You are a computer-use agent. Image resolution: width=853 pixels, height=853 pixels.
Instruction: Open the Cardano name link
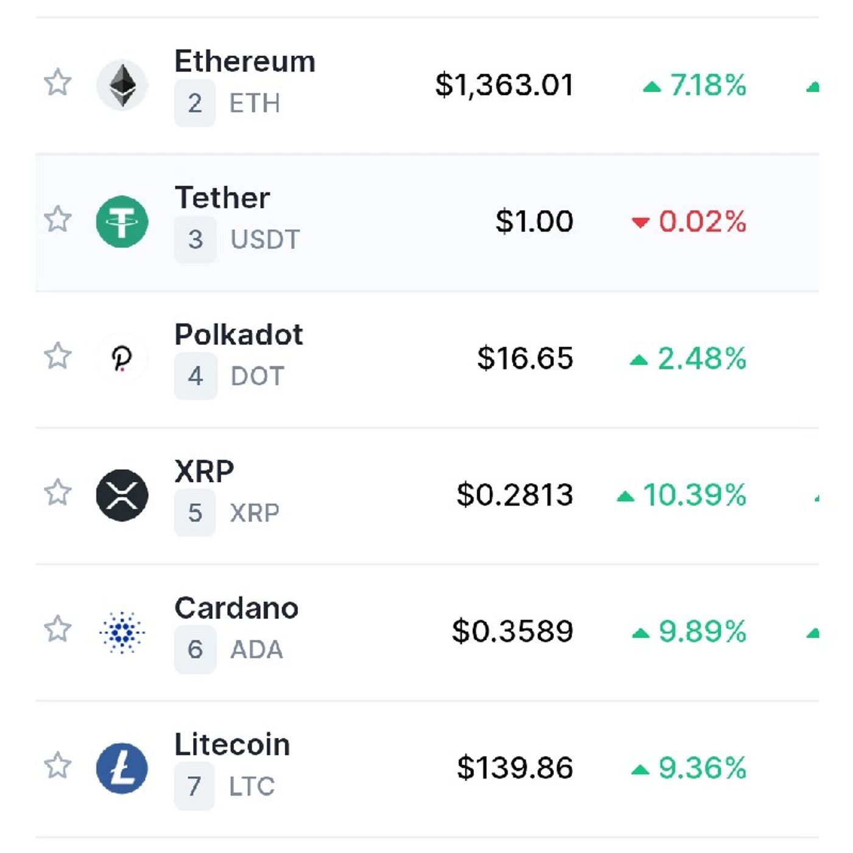point(236,608)
